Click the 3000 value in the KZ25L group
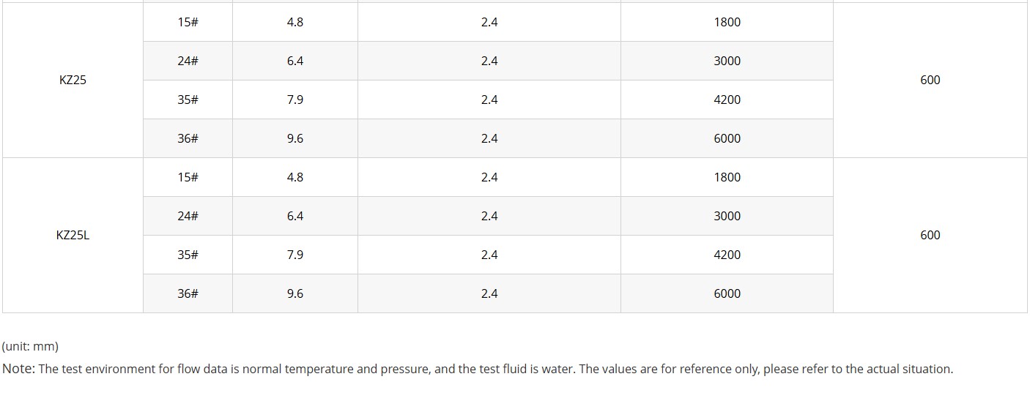1030x401 pixels. click(x=727, y=216)
